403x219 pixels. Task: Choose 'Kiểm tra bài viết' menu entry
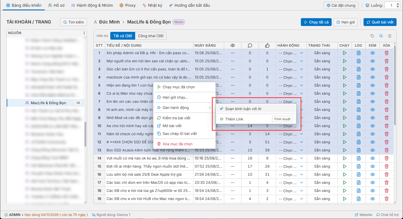tap(184, 118)
